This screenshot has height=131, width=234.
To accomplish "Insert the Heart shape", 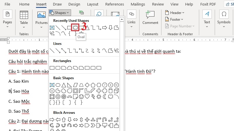I will tap(87, 97).
